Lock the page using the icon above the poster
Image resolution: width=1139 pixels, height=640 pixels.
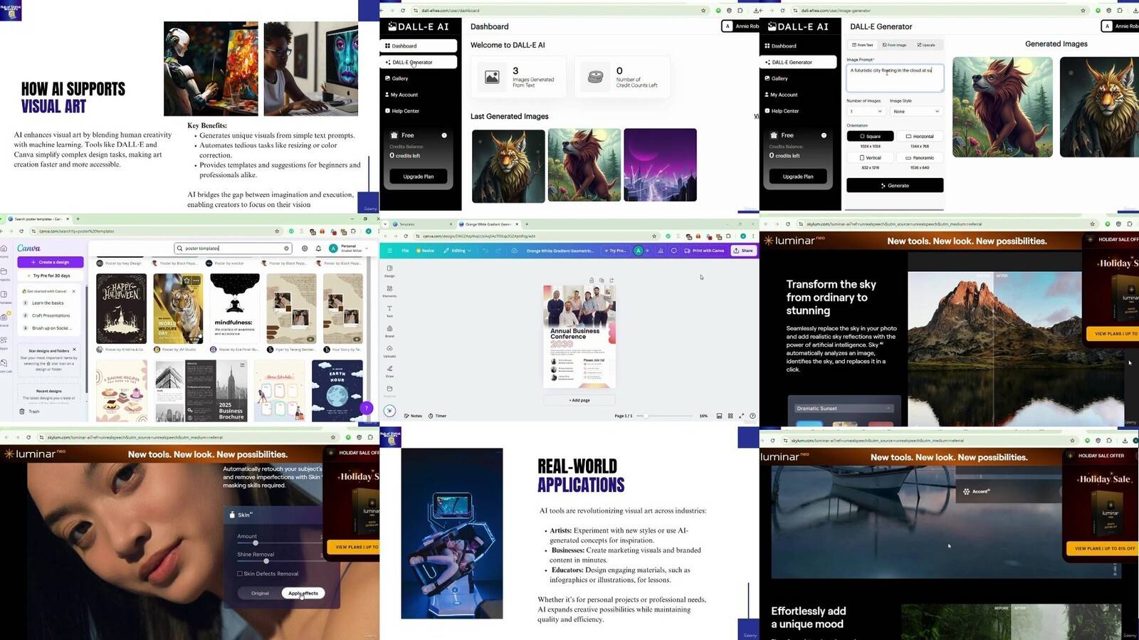(x=592, y=280)
